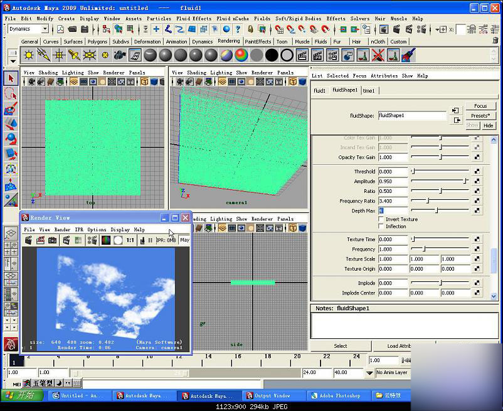Click the Select button below Notes
Viewport: 503px width, 411px height.
[x=341, y=346]
